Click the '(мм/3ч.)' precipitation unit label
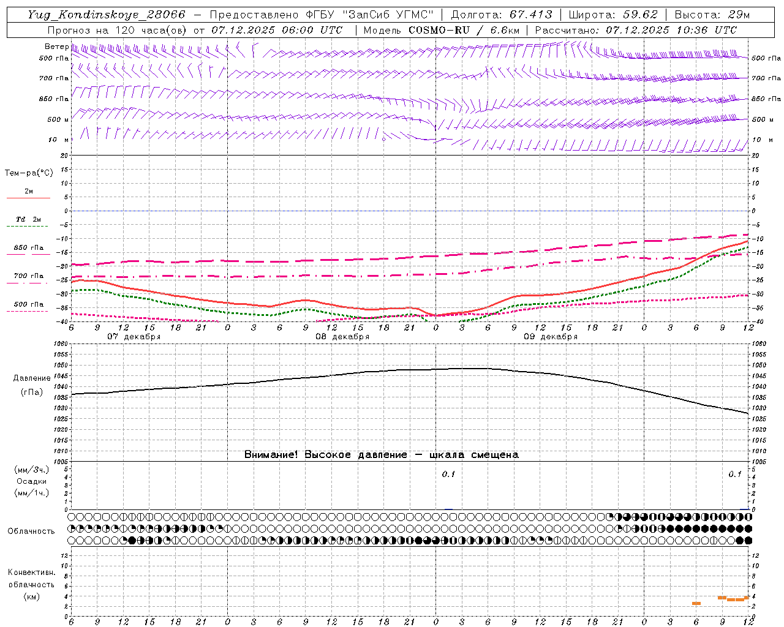 click(x=31, y=470)
